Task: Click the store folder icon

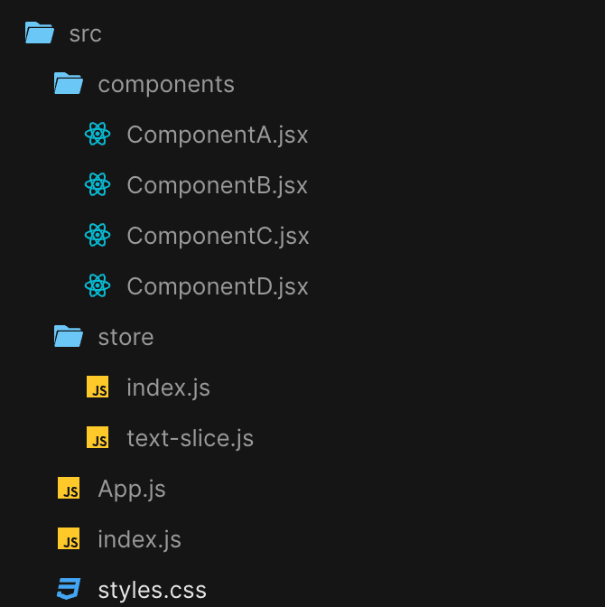Action: (69, 336)
